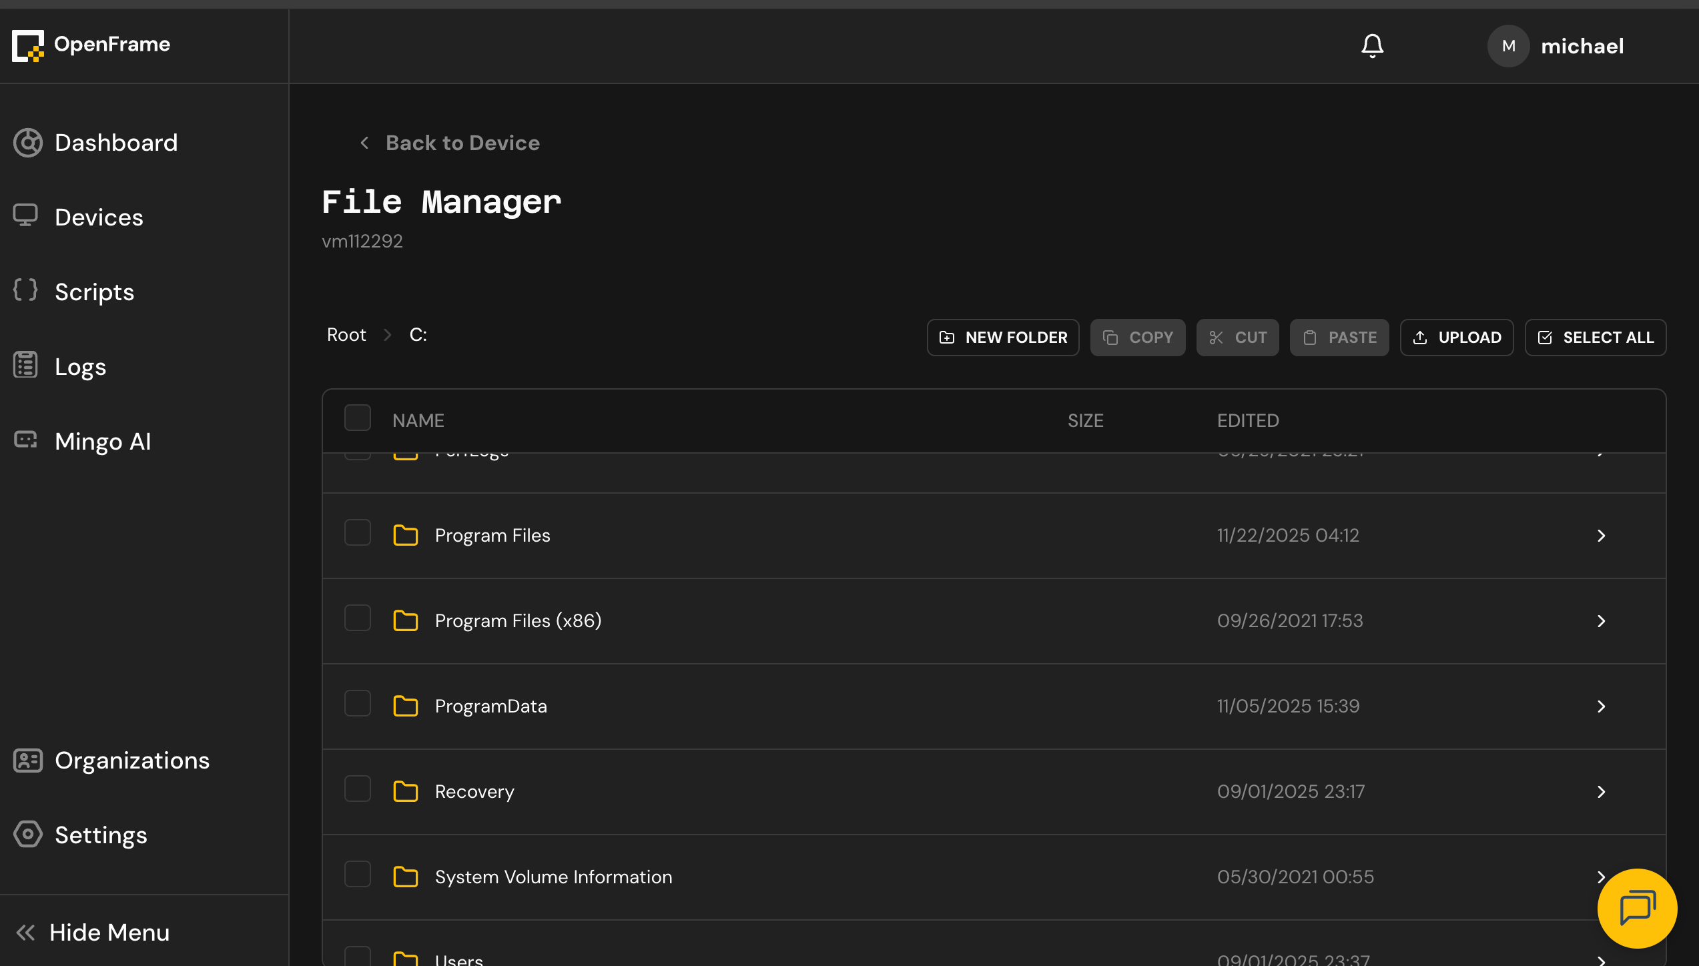Check the ProgramData row checkbox
1699x966 pixels.
click(358, 703)
